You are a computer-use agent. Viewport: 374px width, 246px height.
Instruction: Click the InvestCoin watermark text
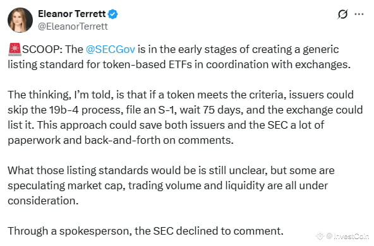(x=347, y=236)
